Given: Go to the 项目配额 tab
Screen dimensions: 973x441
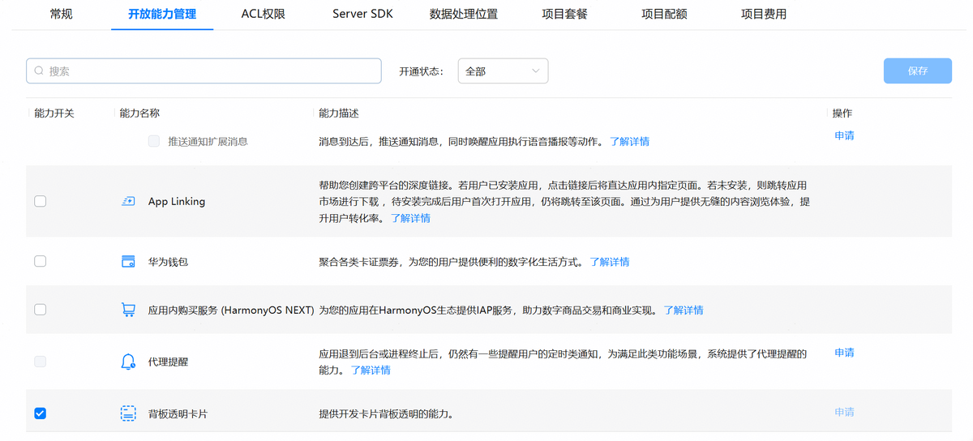Looking at the screenshot, I should click(663, 14).
